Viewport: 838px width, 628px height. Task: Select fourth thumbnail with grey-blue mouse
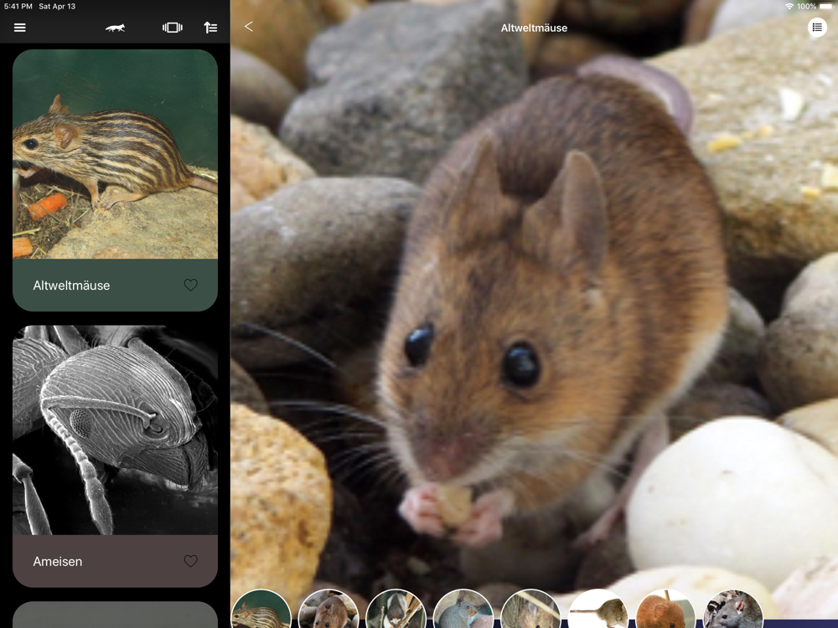(x=463, y=610)
